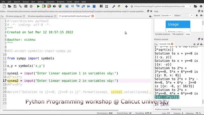Click the working directory path field

tap(162, 6)
